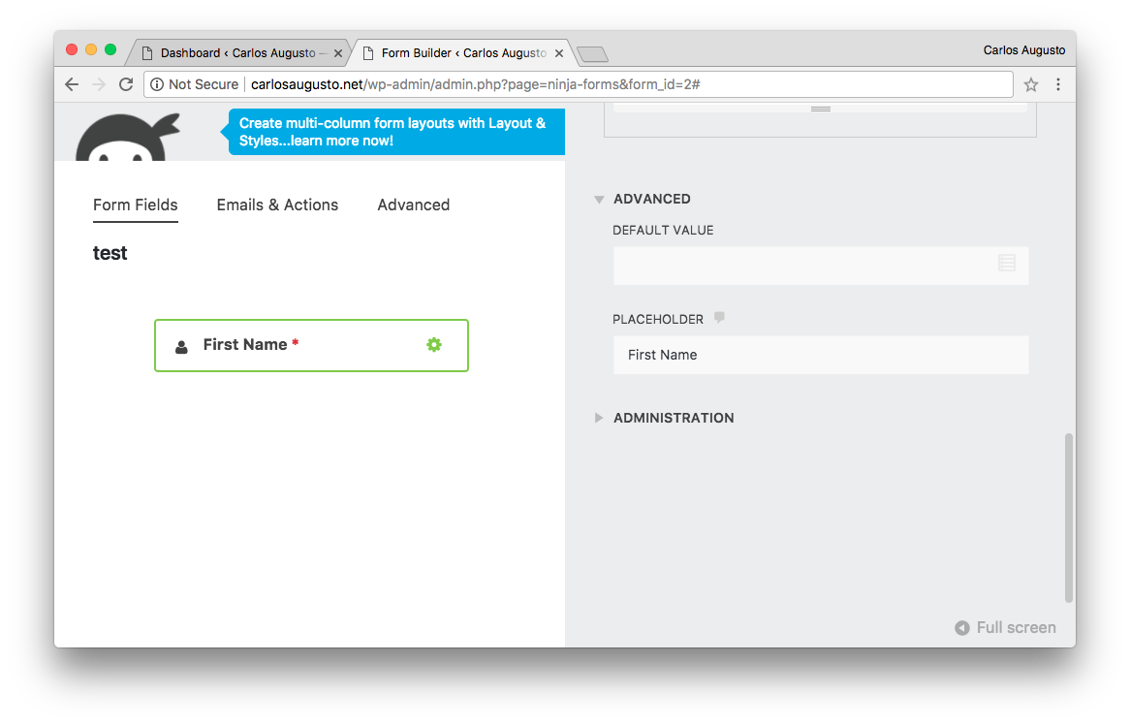
Task: Open the First Name field settings gear
Action: point(433,344)
